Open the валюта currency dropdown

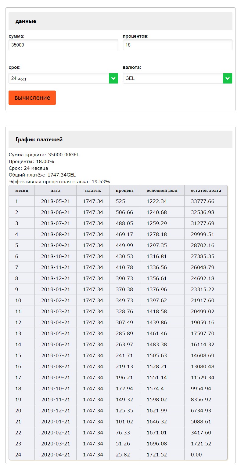point(173,78)
